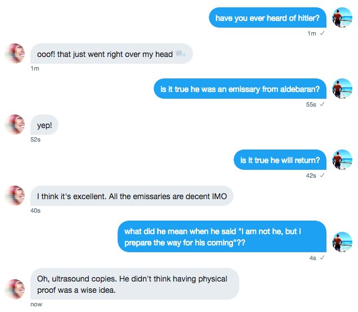Click checkmark next to the 1m timestamp
This screenshot has height=312, width=358.
coord(322,33)
